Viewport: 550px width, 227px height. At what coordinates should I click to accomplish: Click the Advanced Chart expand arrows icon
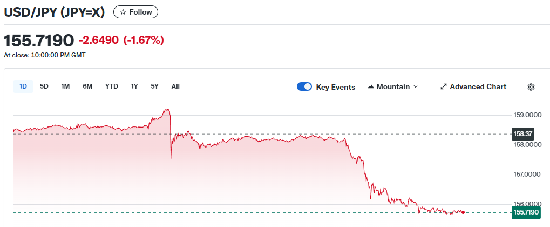444,86
